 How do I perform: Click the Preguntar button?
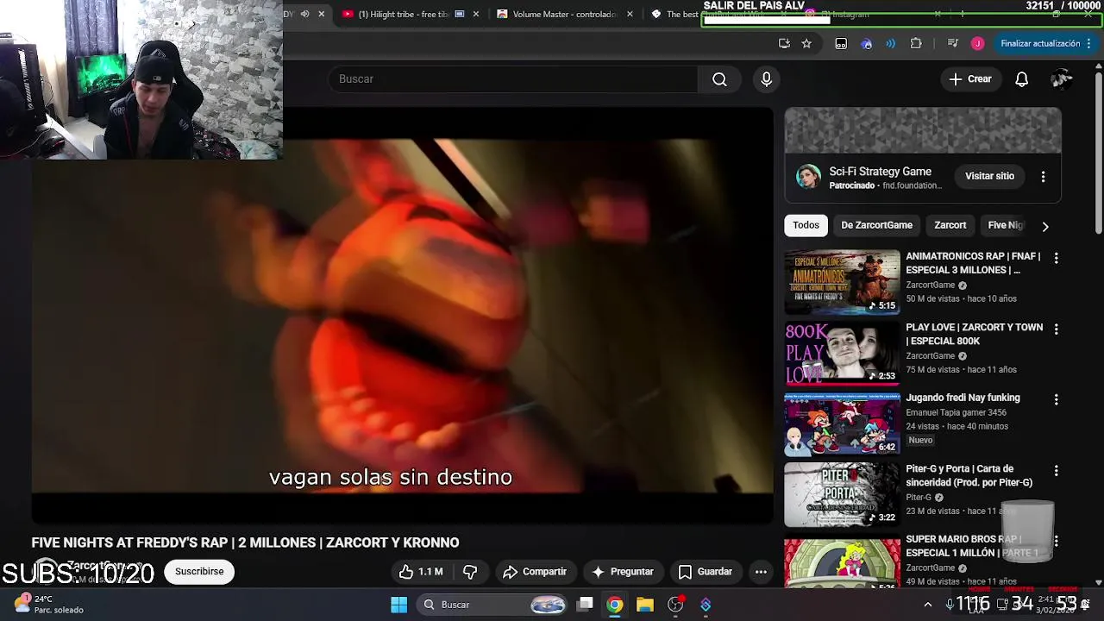623,572
